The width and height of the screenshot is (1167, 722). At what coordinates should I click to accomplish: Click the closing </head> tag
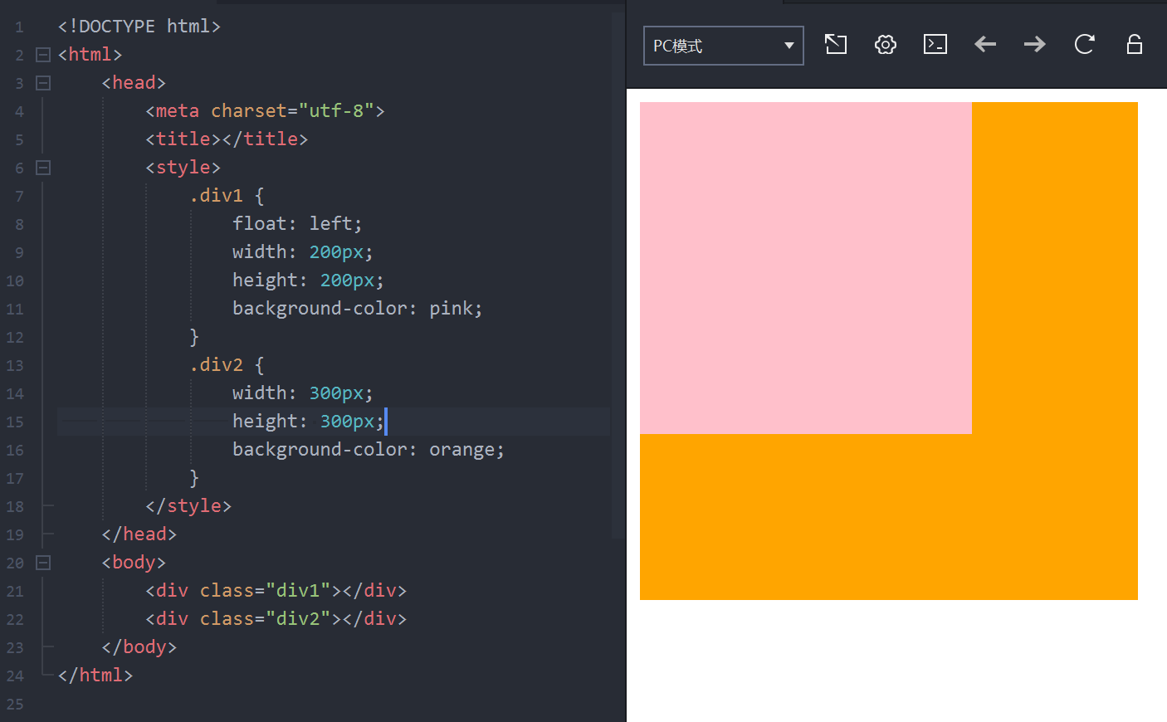tap(139, 534)
